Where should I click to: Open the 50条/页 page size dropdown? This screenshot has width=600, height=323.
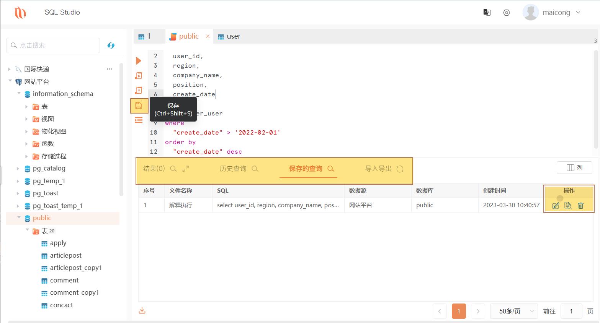(513, 311)
